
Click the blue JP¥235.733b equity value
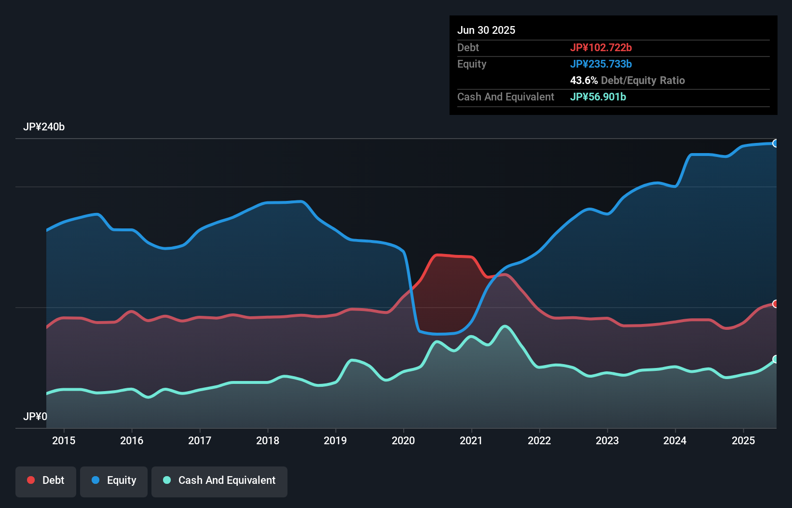[x=601, y=64]
